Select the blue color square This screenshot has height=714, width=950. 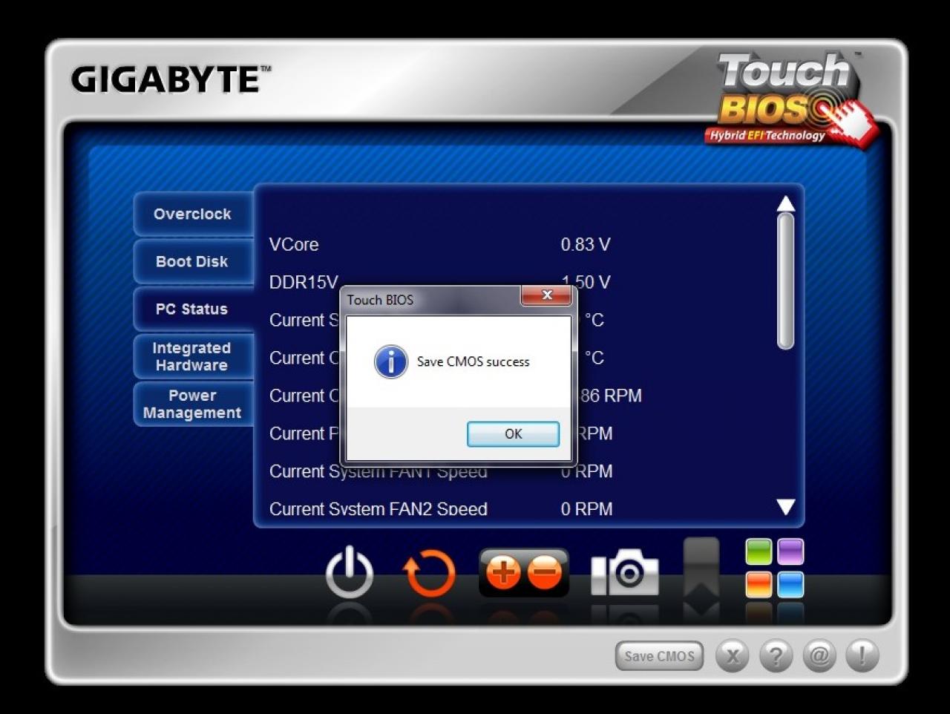pos(790,584)
